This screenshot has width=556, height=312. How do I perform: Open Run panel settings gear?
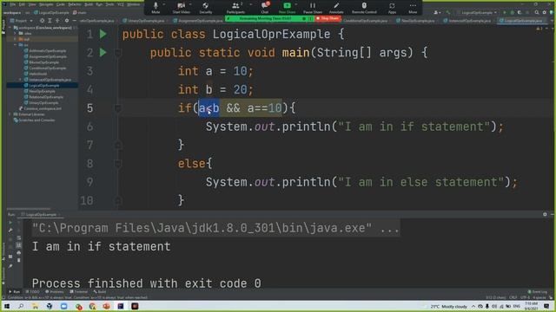(x=545, y=214)
